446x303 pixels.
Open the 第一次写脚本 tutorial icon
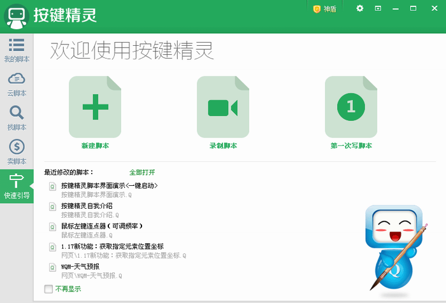tap(350, 108)
